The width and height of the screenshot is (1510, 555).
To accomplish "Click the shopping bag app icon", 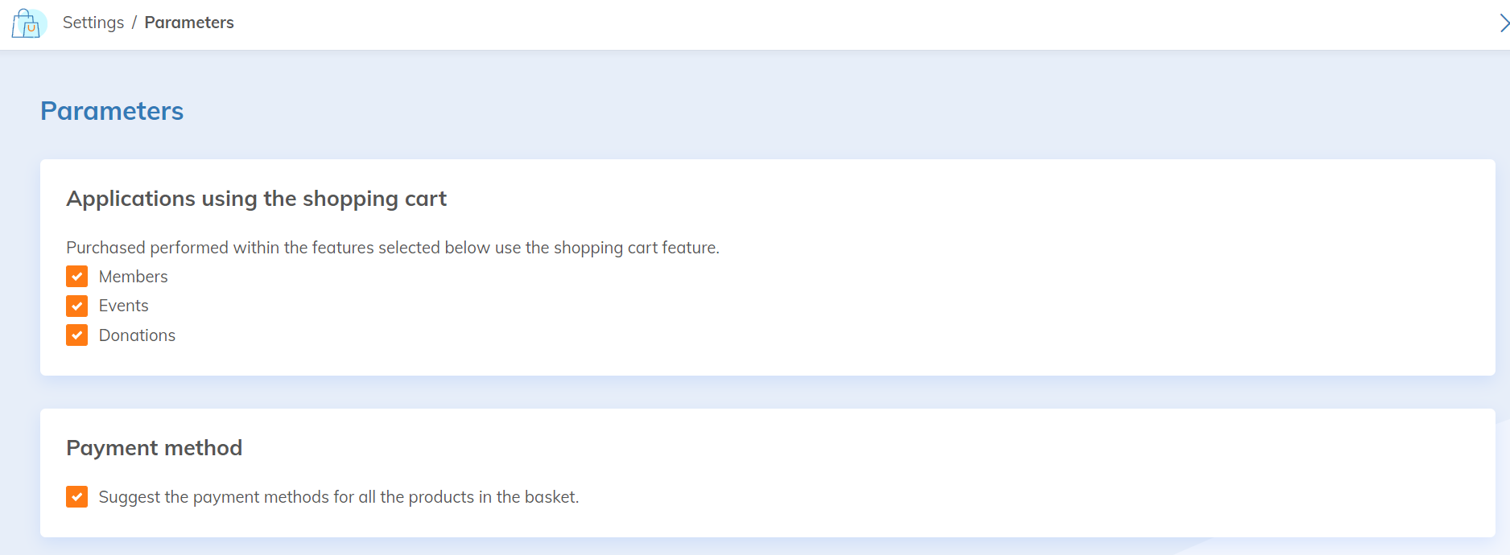I will coord(28,23).
